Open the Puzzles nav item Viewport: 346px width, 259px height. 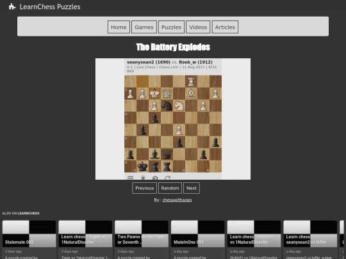click(171, 27)
